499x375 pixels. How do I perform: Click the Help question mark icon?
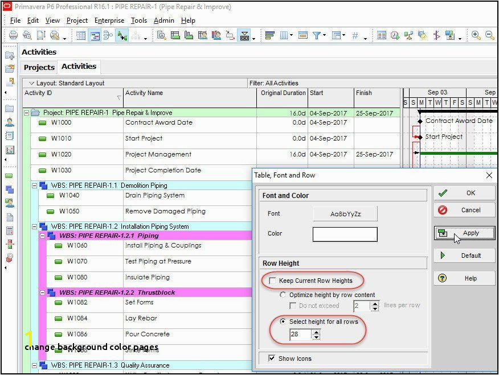click(x=443, y=278)
